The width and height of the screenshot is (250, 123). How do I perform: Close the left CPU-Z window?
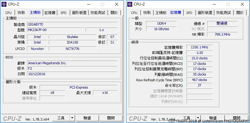click(117, 4)
